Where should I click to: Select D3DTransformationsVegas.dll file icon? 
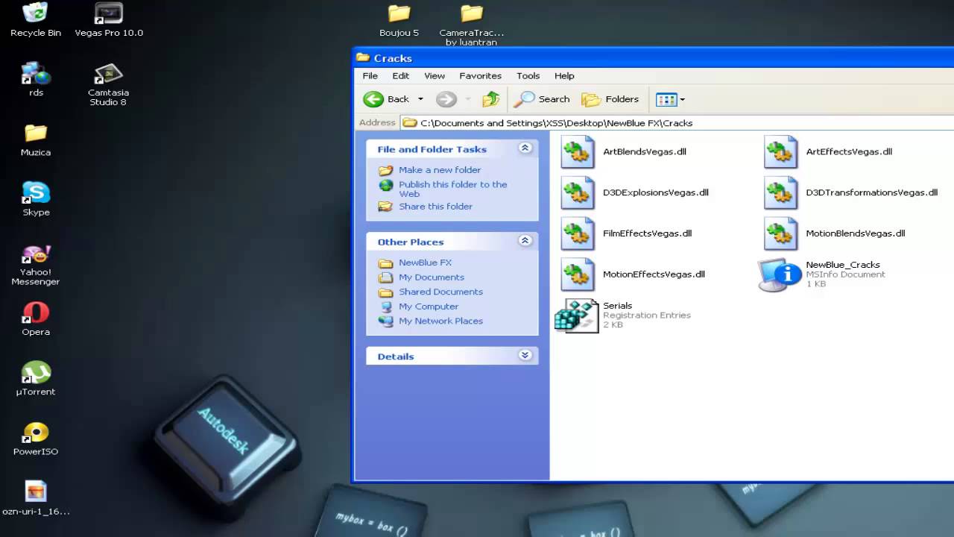pyautogui.click(x=780, y=192)
